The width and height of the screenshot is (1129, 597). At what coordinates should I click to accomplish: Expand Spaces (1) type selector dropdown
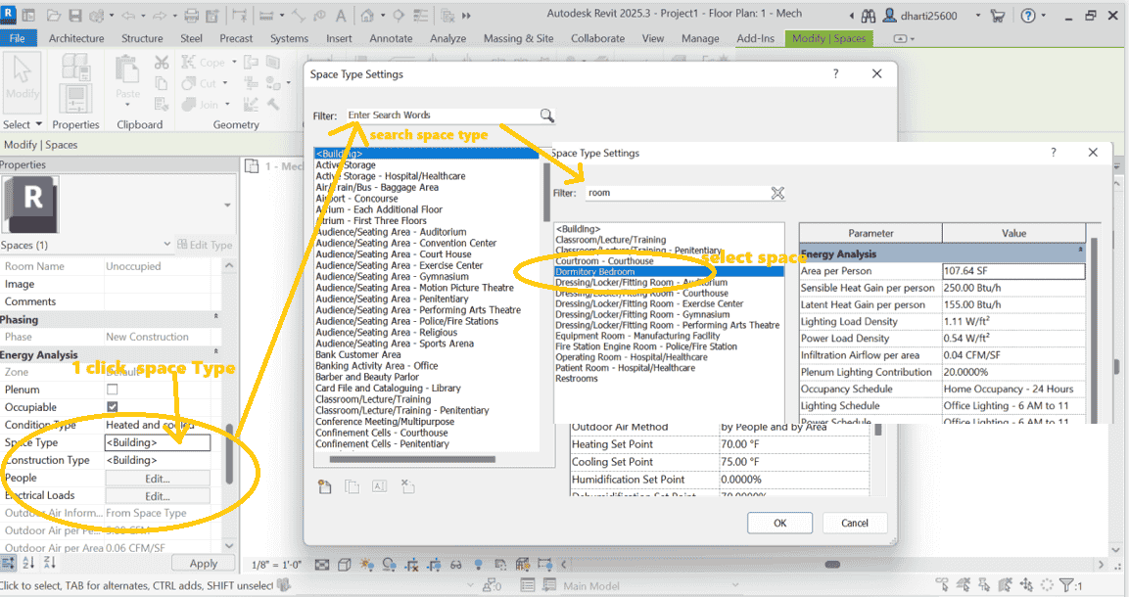point(167,245)
